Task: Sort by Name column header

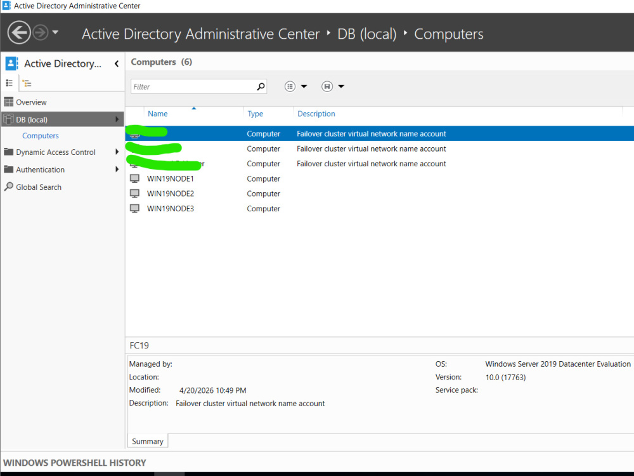Action: tap(158, 114)
